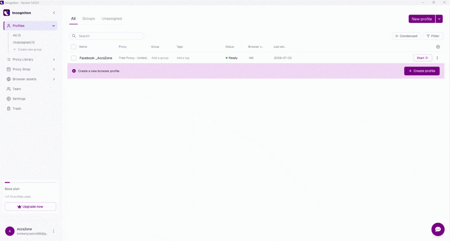Switch to the All tab
The width and height of the screenshot is (450, 241).
click(73, 18)
